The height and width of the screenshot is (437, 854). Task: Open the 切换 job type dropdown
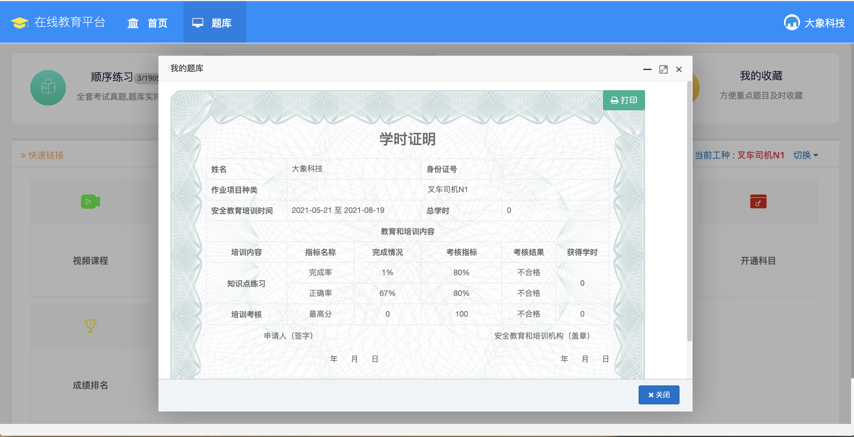pyautogui.click(x=805, y=155)
